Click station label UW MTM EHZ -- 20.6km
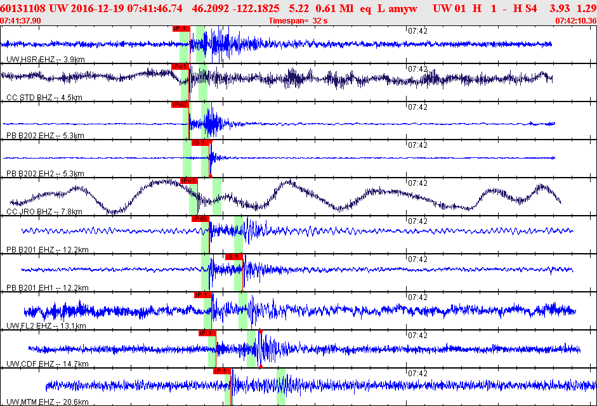 pyautogui.click(x=48, y=402)
